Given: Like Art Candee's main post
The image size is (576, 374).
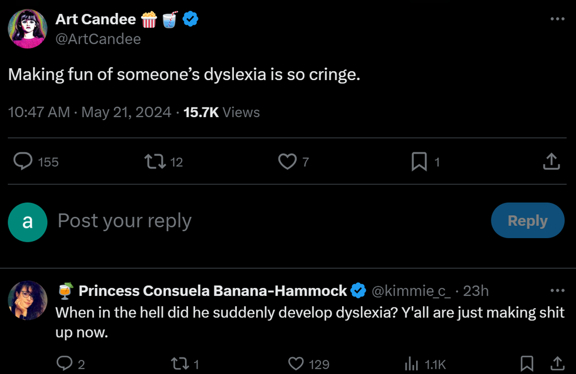Looking at the screenshot, I should pyautogui.click(x=287, y=161).
